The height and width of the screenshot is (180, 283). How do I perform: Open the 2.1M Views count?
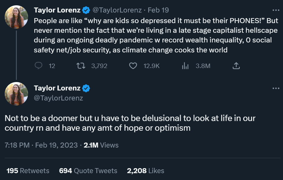click(x=101, y=145)
